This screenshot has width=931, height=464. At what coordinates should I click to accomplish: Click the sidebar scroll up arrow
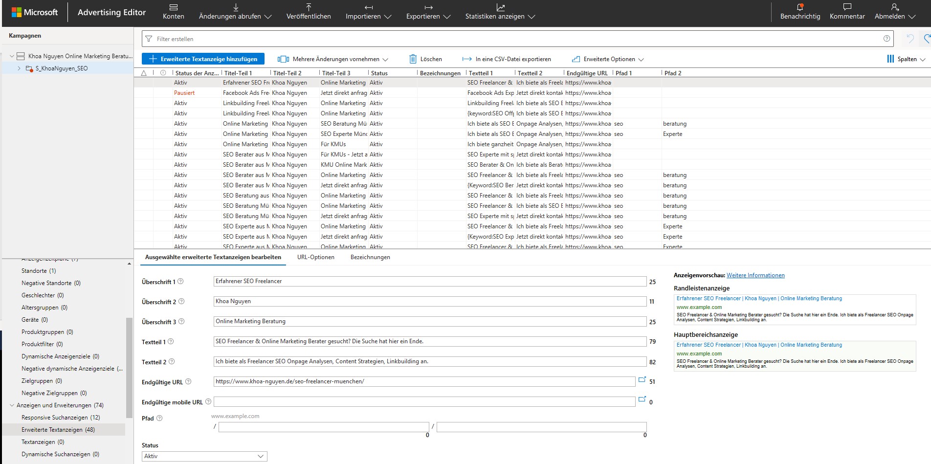[x=129, y=264]
